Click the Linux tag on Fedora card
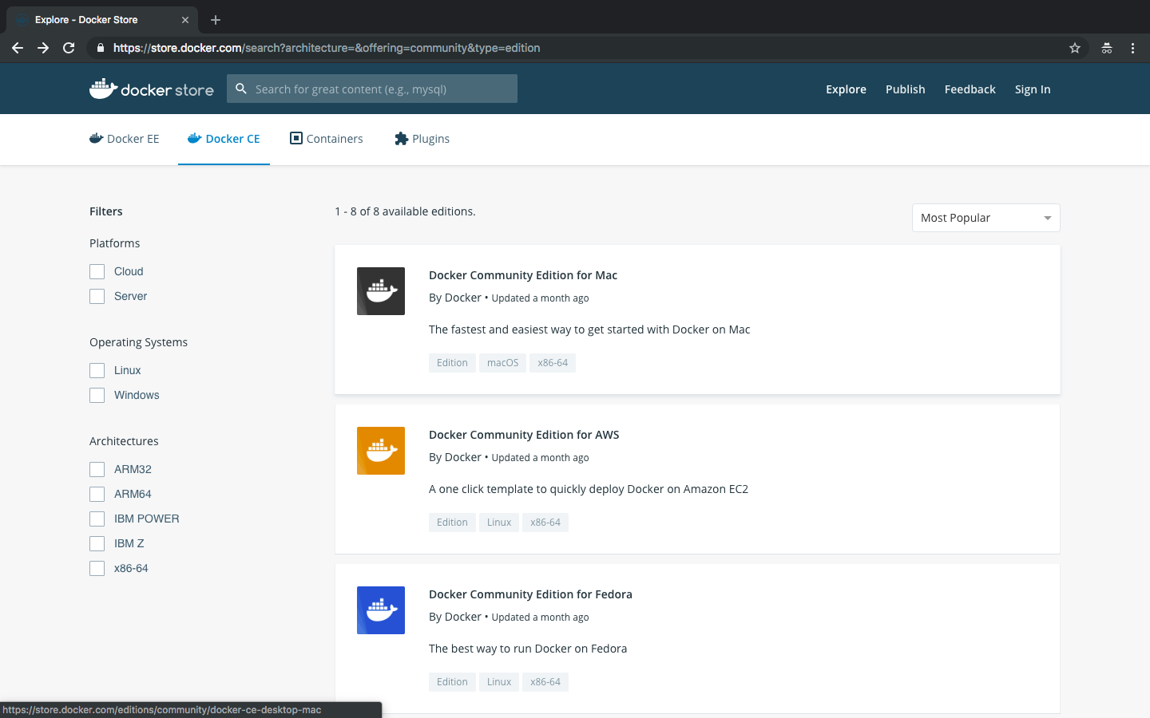The height and width of the screenshot is (718, 1150). coord(499,682)
